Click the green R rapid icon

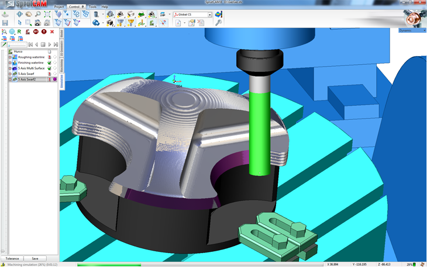point(19,32)
